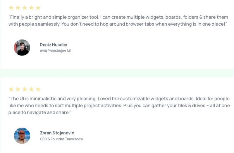Click the first star of Deniz's review
The width and height of the screenshot is (234, 153).
click(11, 8)
